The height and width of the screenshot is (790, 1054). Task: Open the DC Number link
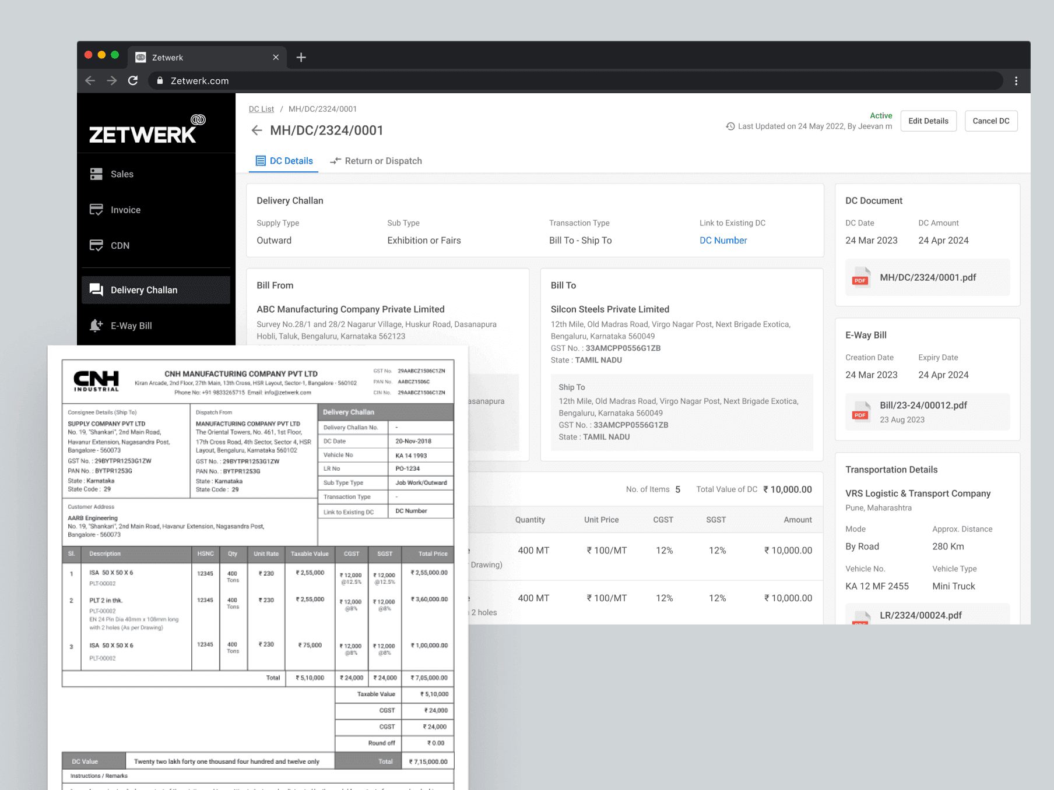pos(723,241)
